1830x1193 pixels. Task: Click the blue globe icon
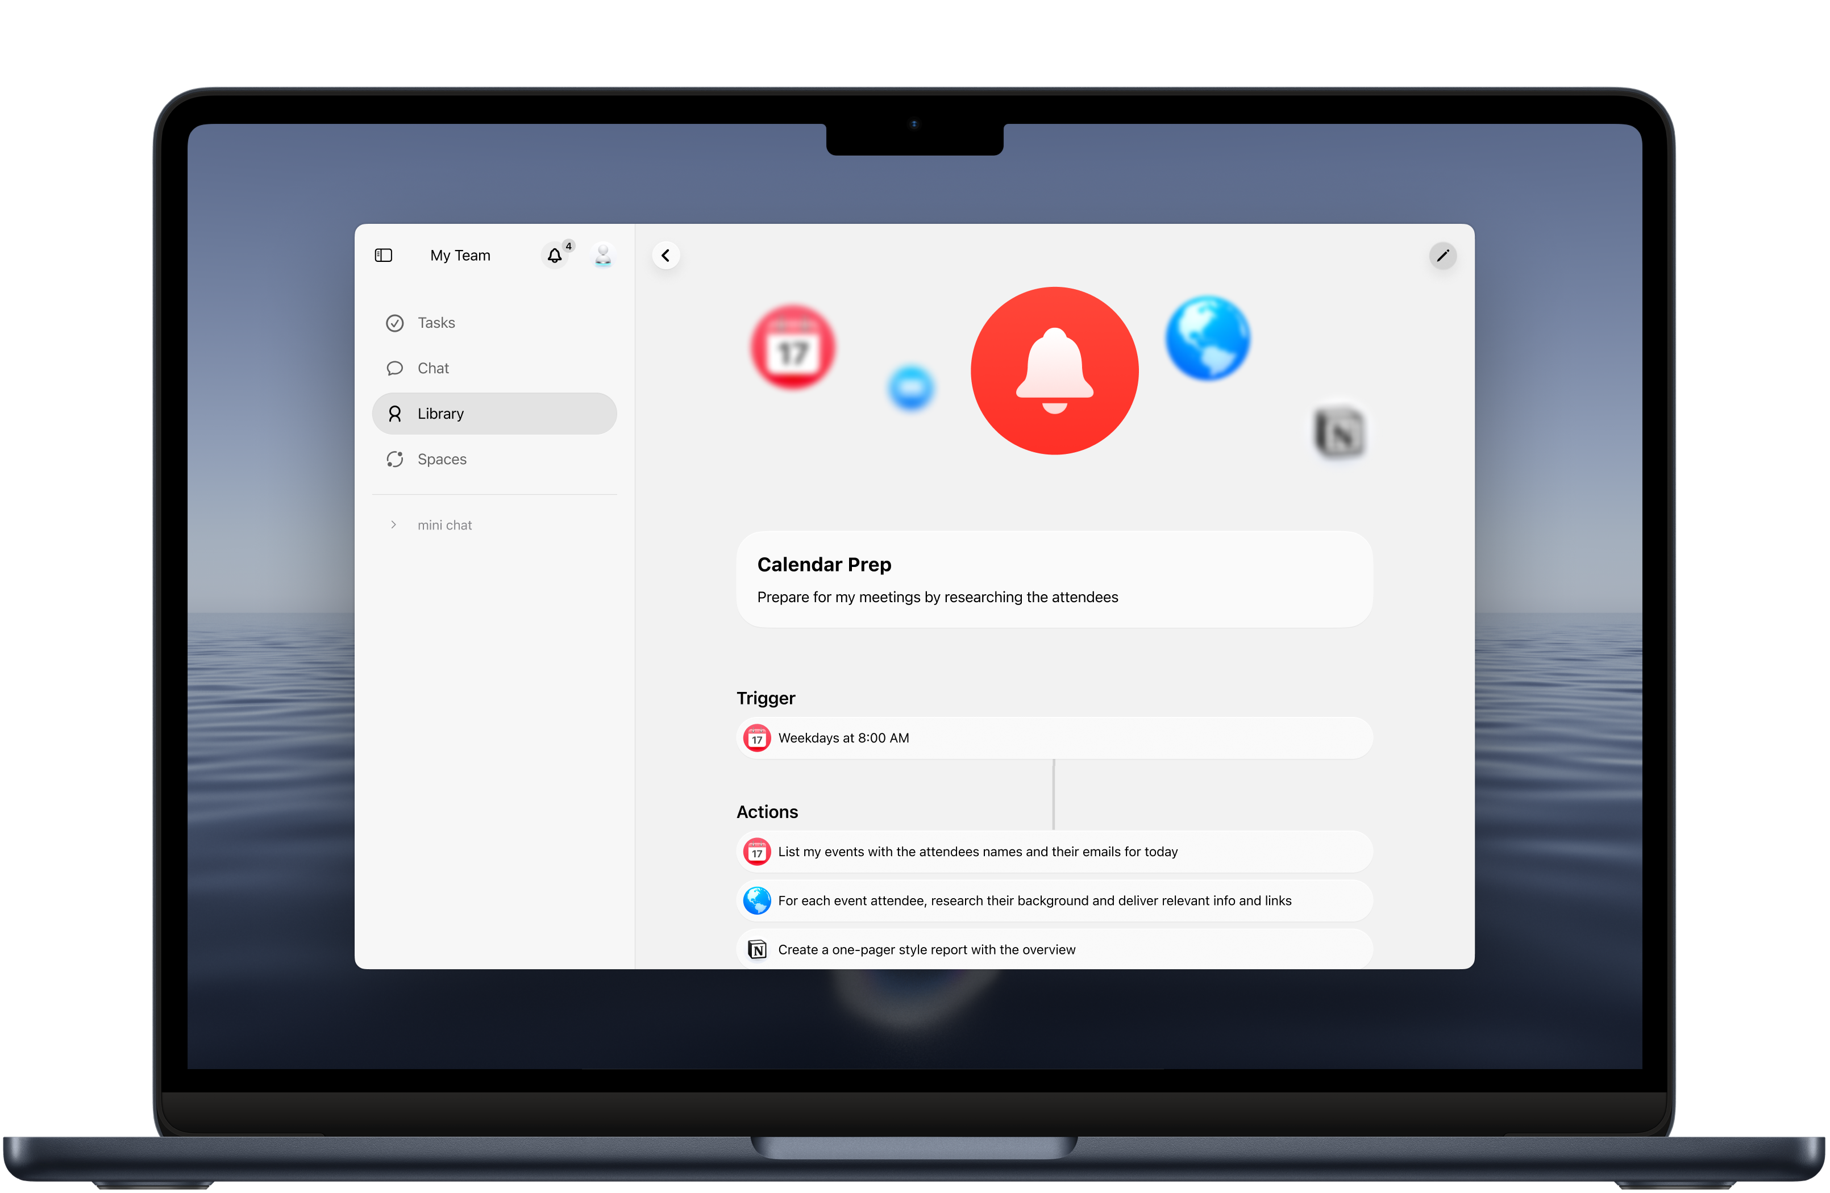point(1207,338)
